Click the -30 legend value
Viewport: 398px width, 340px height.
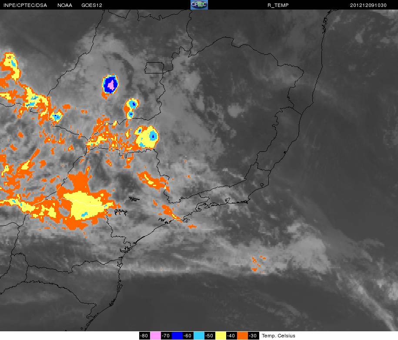[x=253, y=335]
